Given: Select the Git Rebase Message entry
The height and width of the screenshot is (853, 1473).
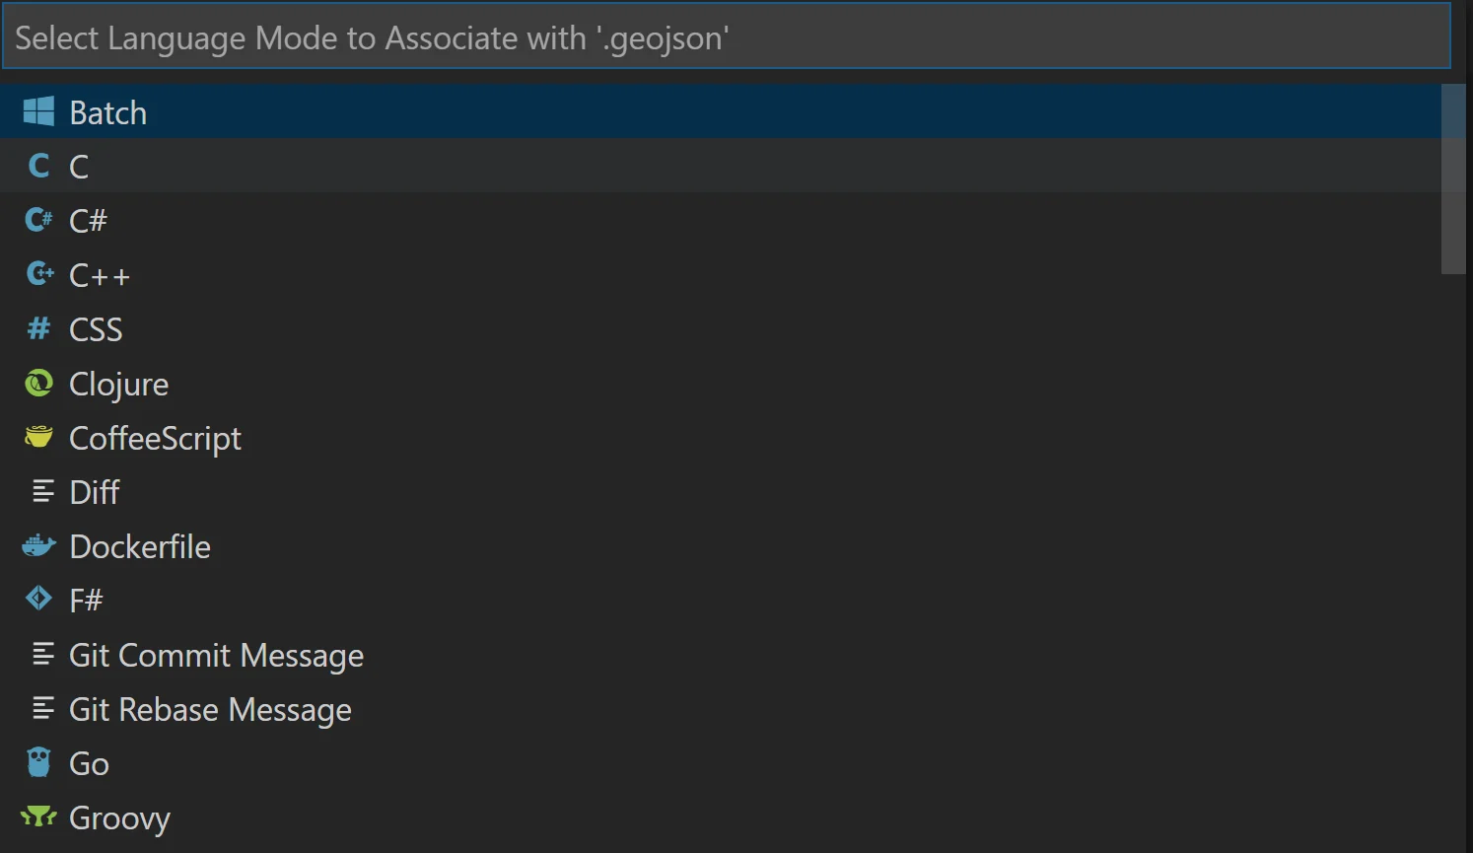Looking at the screenshot, I should click(x=210, y=708).
